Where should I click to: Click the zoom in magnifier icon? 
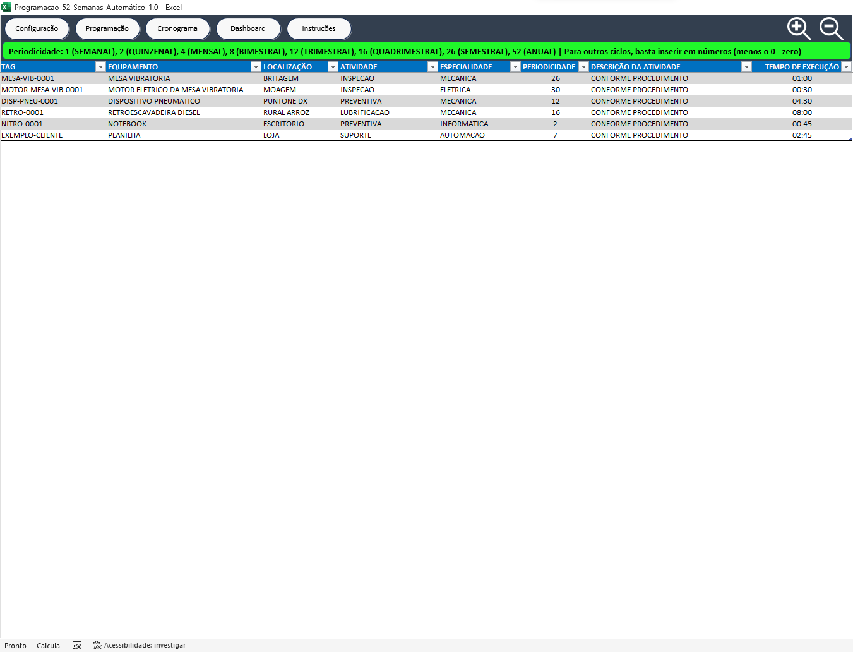tap(798, 28)
